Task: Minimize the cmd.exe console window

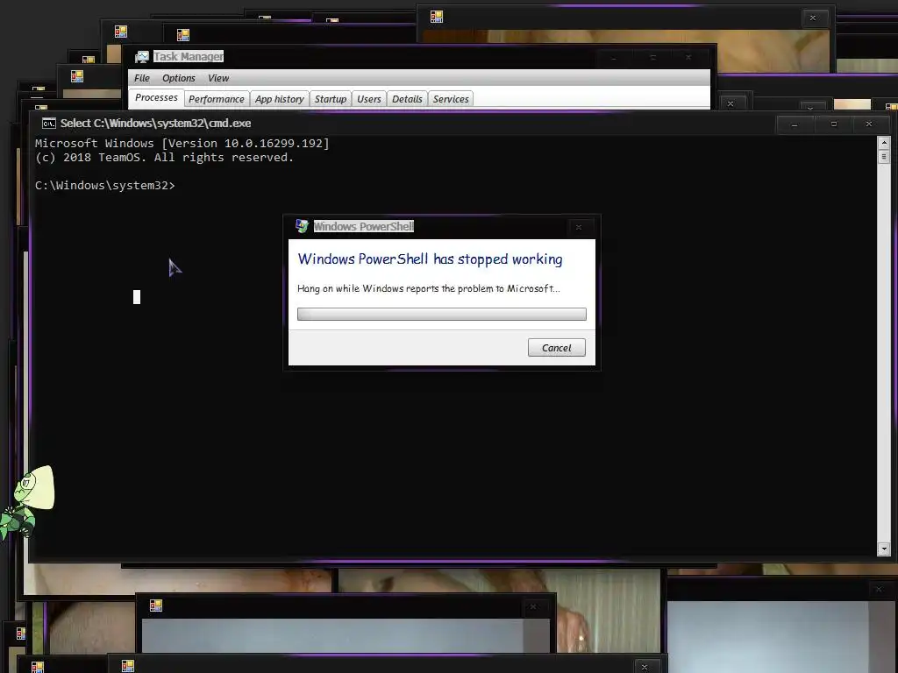Action: [795, 124]
